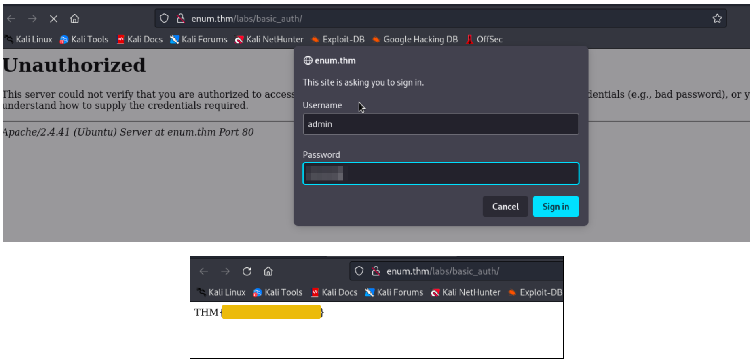Open Kali Docs bookmark in lower browser
Image resolution: width=756 pixels, height=363 pixels.
(x=334, y=292)
